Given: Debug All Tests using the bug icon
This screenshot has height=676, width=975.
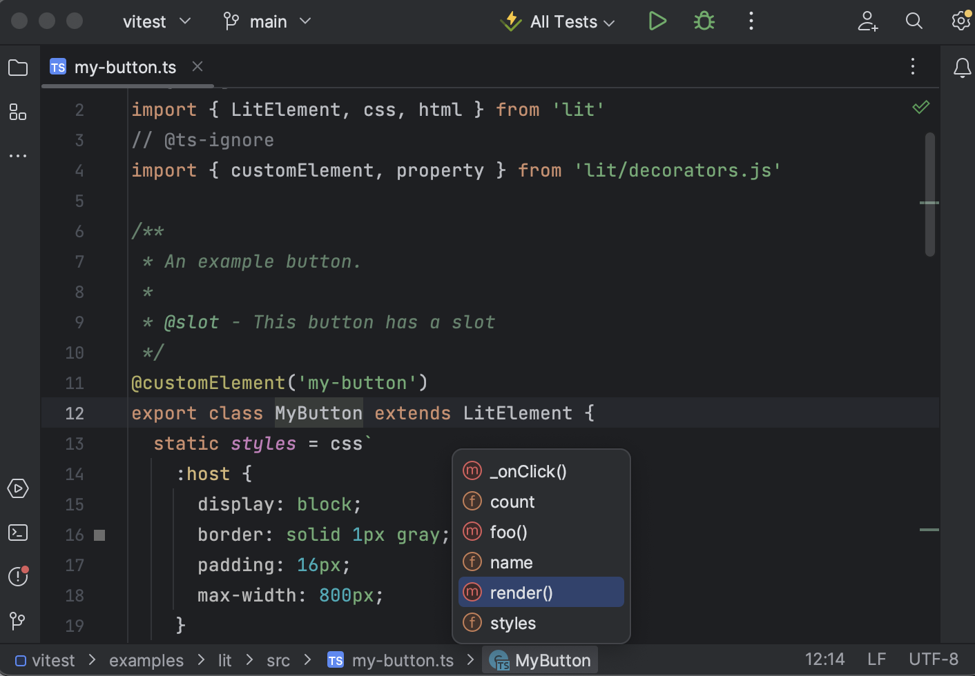Looking at the screenshot, I should pyautogui.click(x=704, y=21).
